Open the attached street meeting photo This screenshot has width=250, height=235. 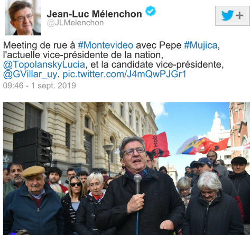coord(126,168)
